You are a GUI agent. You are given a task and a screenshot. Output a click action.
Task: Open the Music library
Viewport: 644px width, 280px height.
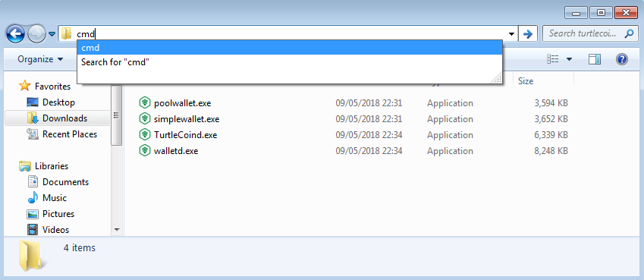click(x=55, y=198)
